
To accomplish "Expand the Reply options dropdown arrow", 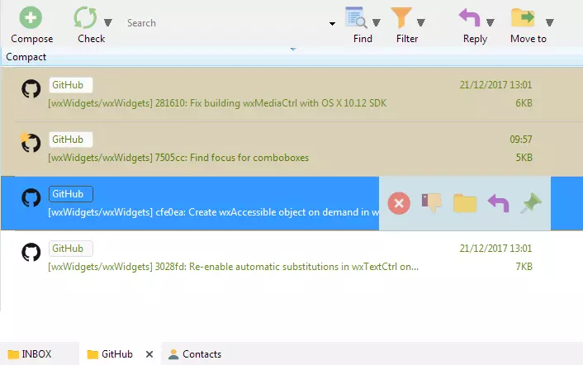I will point(490,22).
